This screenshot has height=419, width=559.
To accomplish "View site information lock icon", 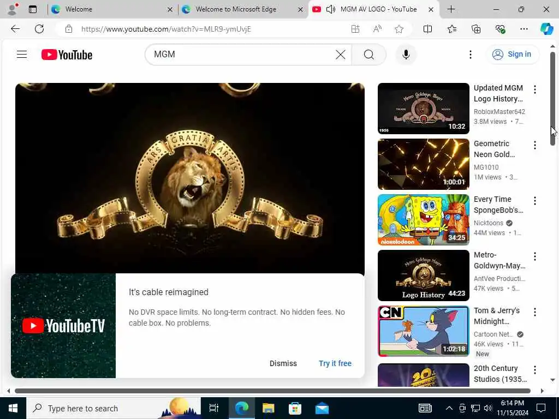I will pos(68,29).
